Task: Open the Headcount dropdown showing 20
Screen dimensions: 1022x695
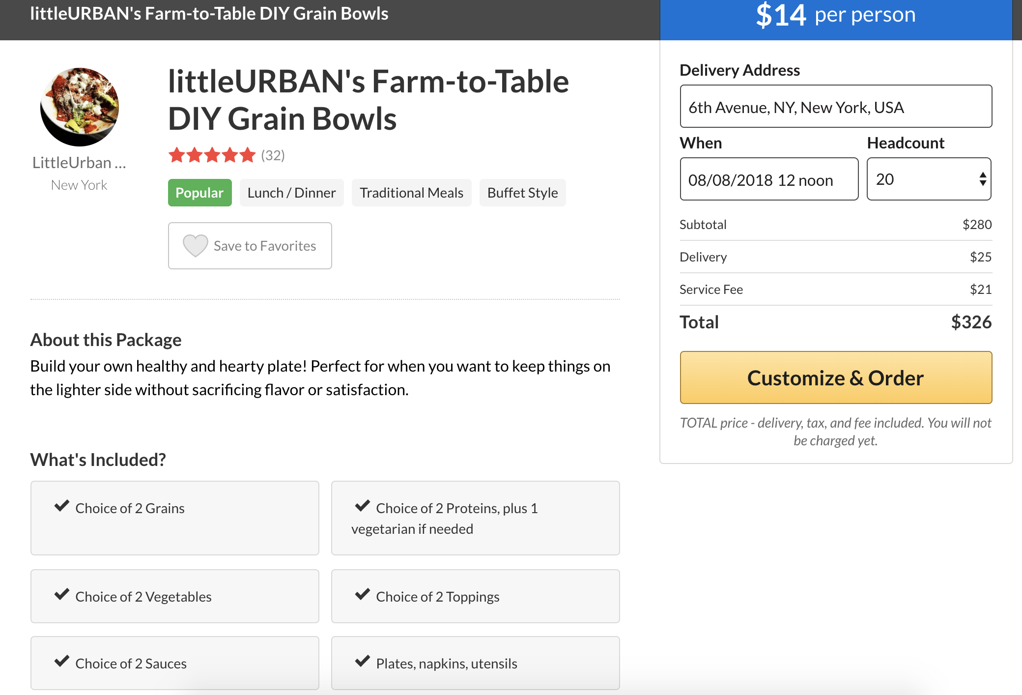Action: (929, 179)
